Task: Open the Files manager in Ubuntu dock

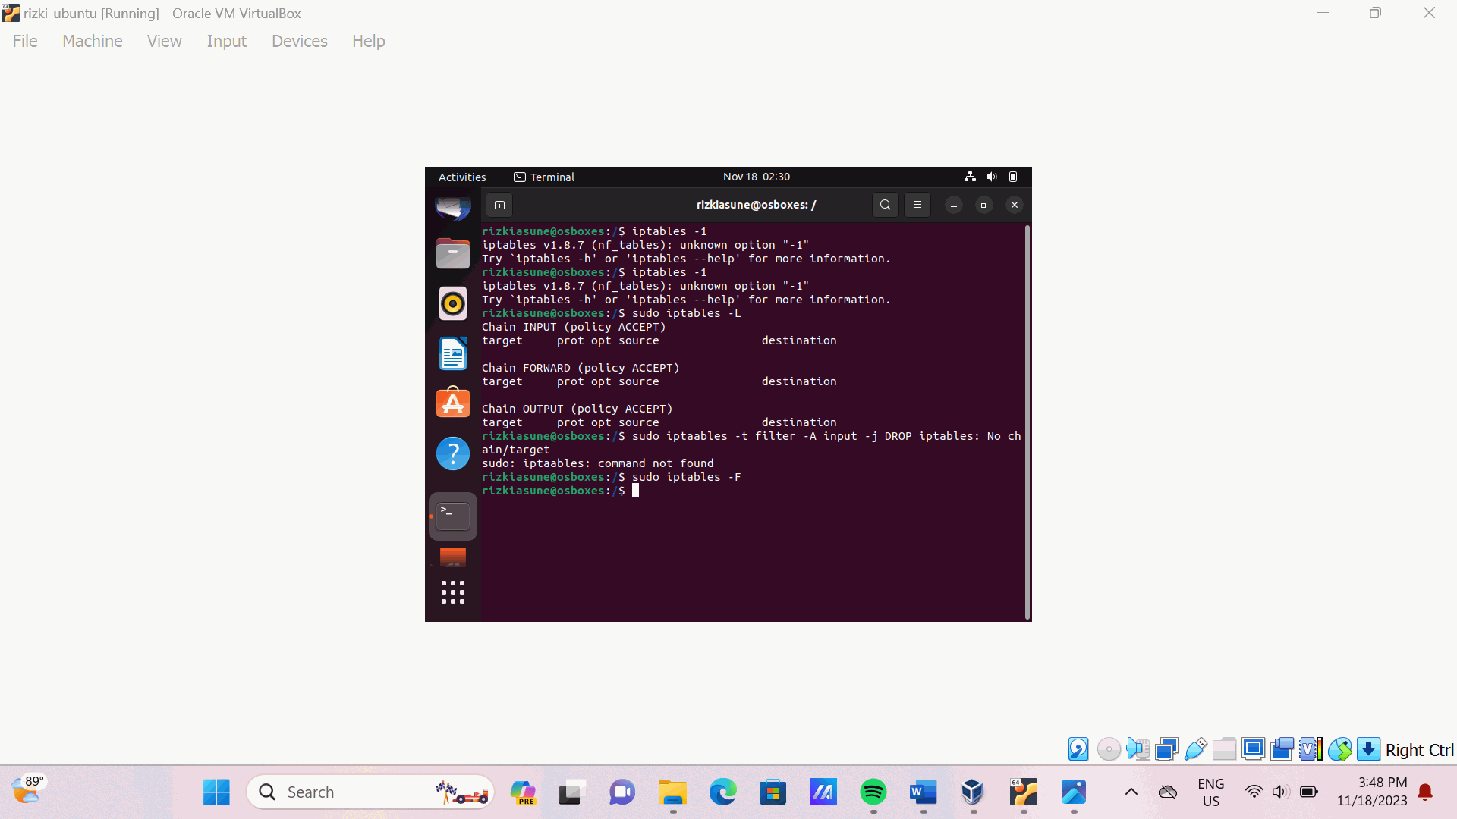Action: [453, 253]
